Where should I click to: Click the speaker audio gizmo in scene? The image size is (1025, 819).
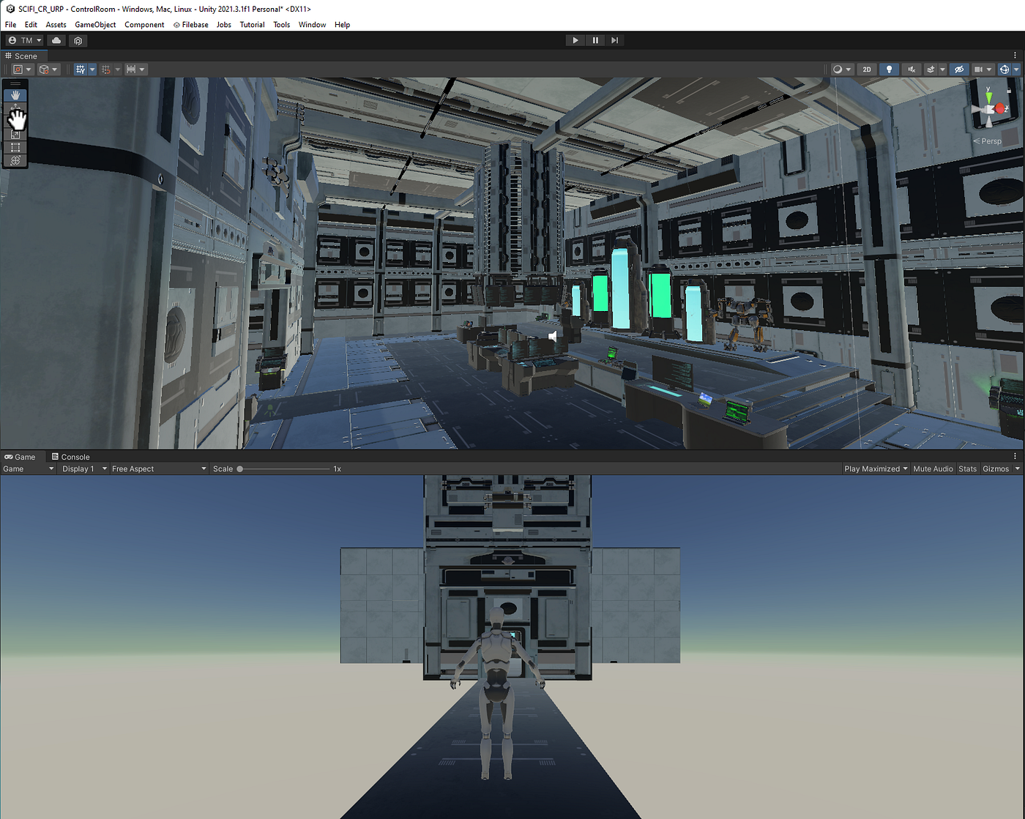pyautogui.click(x=553, y=335)
